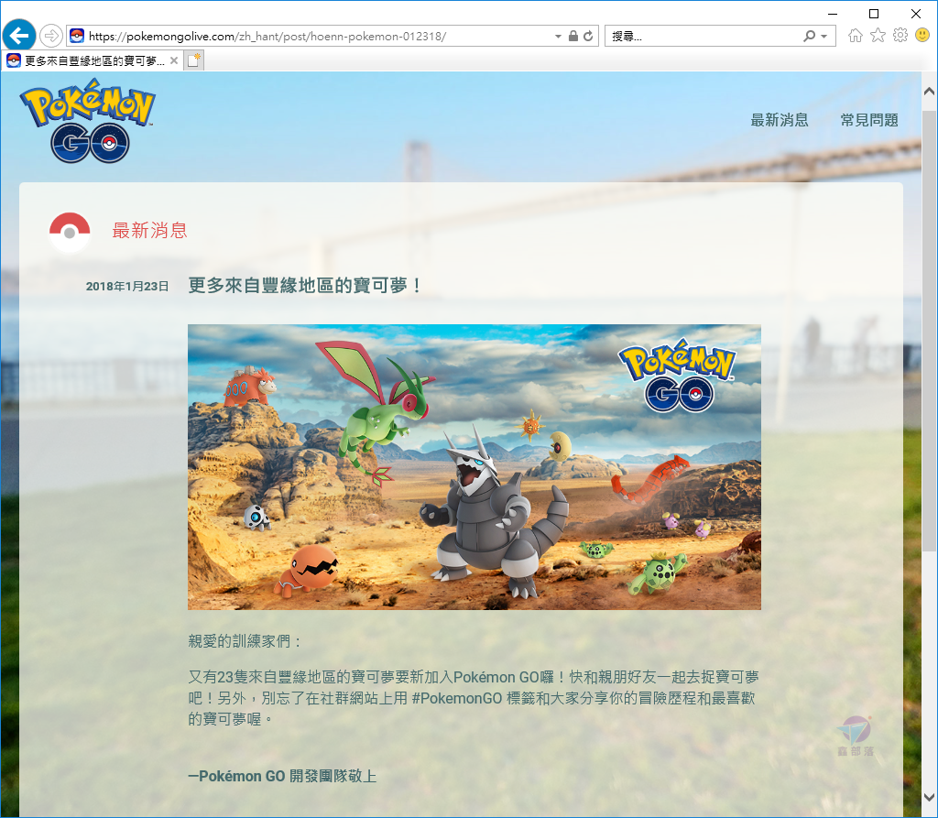Click the Pokémon site favicon in address bar
Screen dimensions: 938x818
point(77,36)
